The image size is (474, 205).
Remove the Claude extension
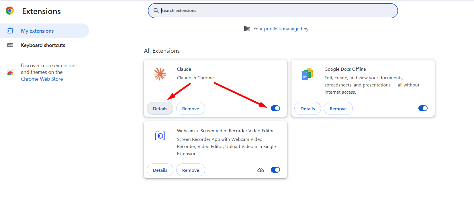pyautogui.click(x=191, y=109)
